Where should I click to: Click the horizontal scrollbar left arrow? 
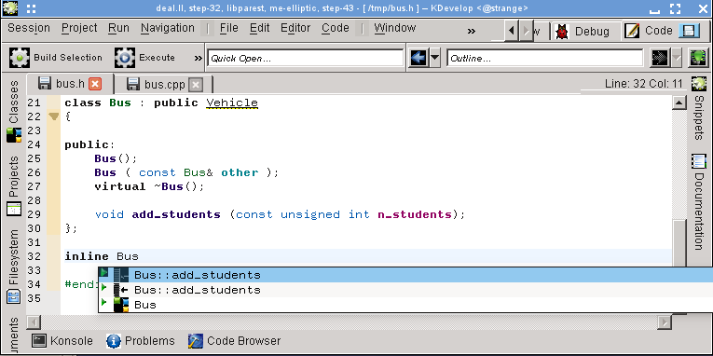click(x=34, y=322)
